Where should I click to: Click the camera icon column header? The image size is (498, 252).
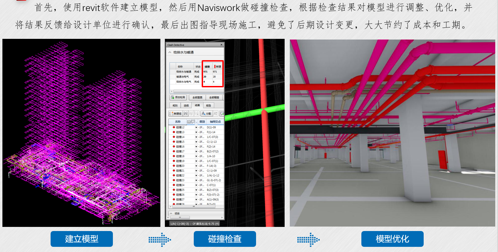[x=189, y=122]
